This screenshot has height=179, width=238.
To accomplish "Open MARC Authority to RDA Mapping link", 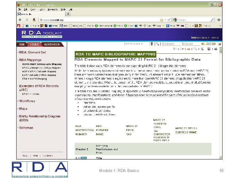I will [39, 75].
